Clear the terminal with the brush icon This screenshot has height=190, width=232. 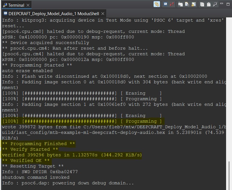point(215,4)
